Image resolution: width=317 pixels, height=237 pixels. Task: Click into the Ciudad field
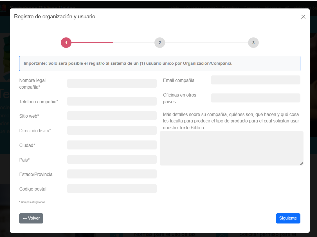pos(112,145)
